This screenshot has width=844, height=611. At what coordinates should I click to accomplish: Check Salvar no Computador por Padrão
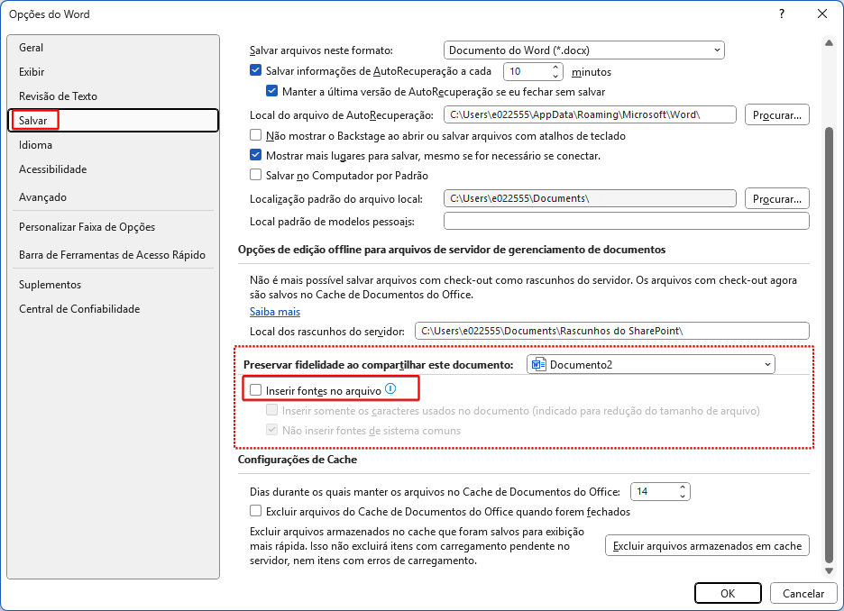pyautogui.click(x=256, y=175)
